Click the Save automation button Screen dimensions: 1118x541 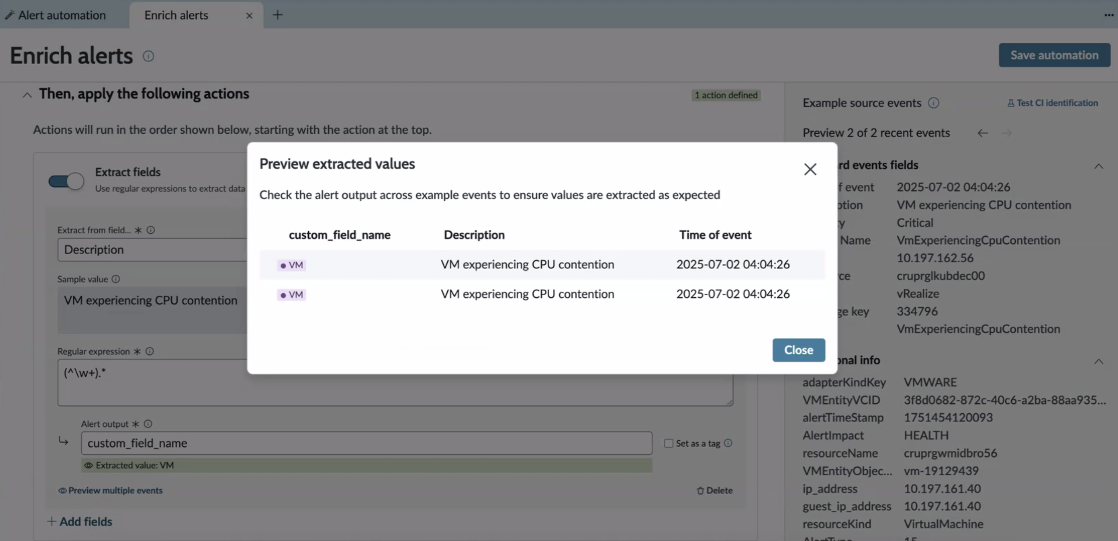1054,55
